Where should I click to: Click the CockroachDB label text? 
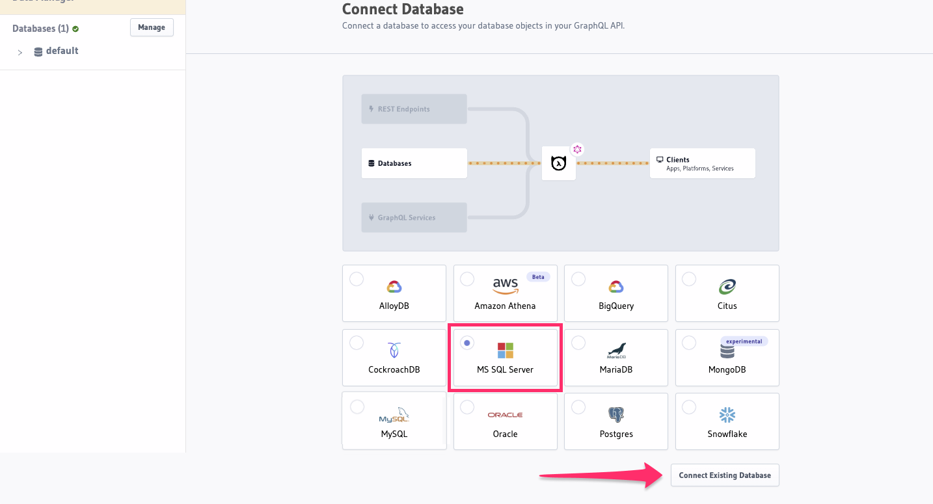click(394, 369)
